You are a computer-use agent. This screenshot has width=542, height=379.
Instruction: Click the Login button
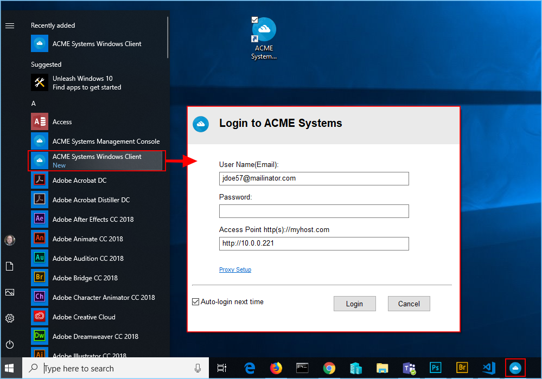point(355,304)
